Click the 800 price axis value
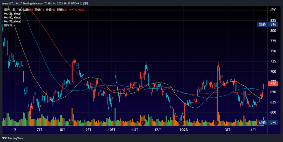The image size is (283, 142). click(x=273, y=31)
